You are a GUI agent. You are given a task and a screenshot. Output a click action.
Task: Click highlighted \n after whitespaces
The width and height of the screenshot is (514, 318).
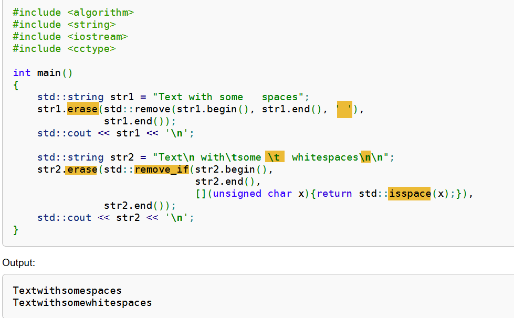pyautogui.click(x=365, y=157)
